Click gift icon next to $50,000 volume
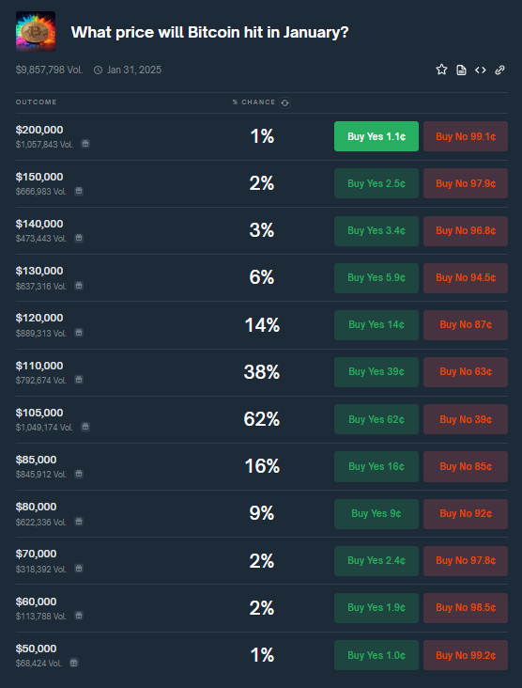Screen dimensions: 522x688 point(74,663)
